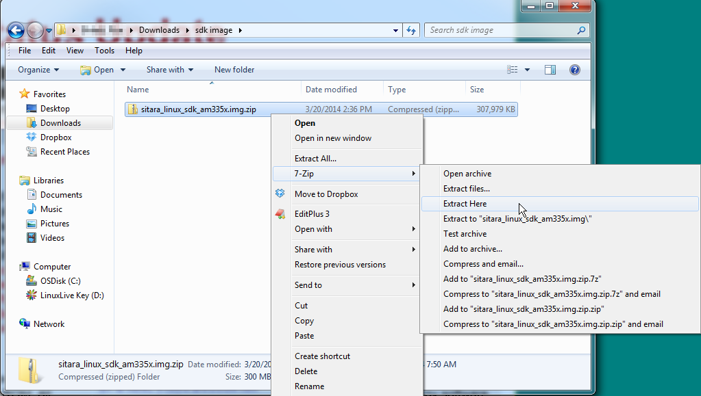Expand the view options dropdown arrow
The height and width of the screenshot is (396, 701).
coord(527,70)
